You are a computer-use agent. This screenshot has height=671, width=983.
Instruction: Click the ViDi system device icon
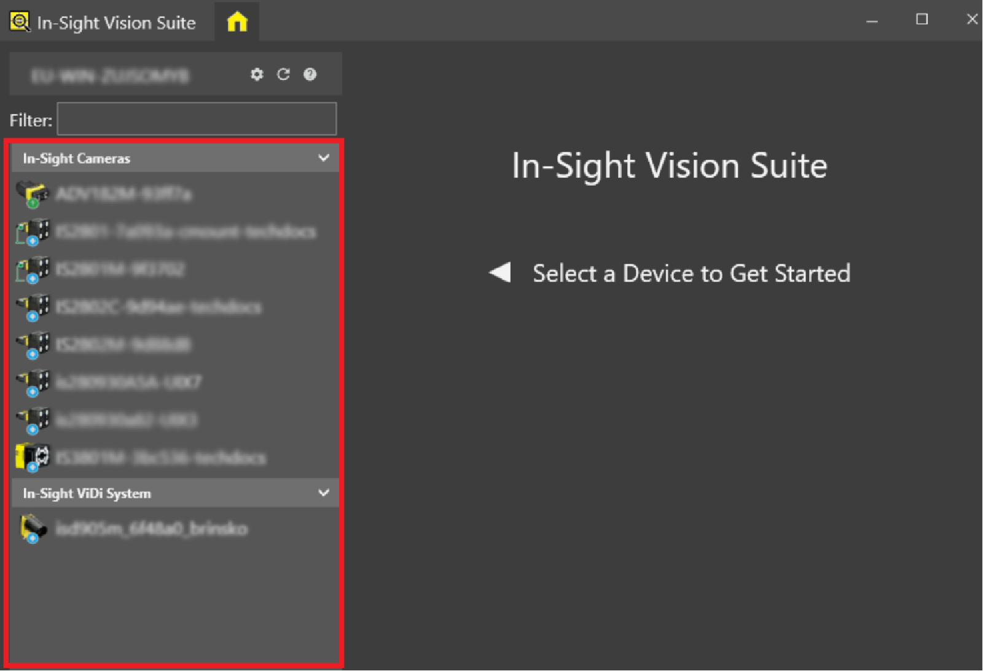click(33, 528)
